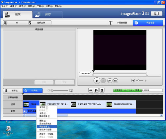The image size is (166, 139).
Task: Click the trash delete icon
Action: click(102, 90)
